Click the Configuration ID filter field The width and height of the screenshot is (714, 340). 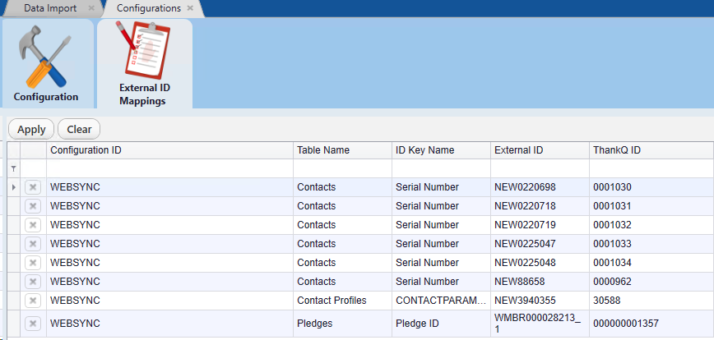[169, 168]
